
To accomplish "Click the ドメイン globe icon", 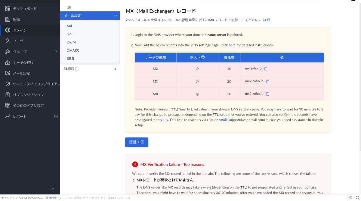I will (x=8, y=30).
